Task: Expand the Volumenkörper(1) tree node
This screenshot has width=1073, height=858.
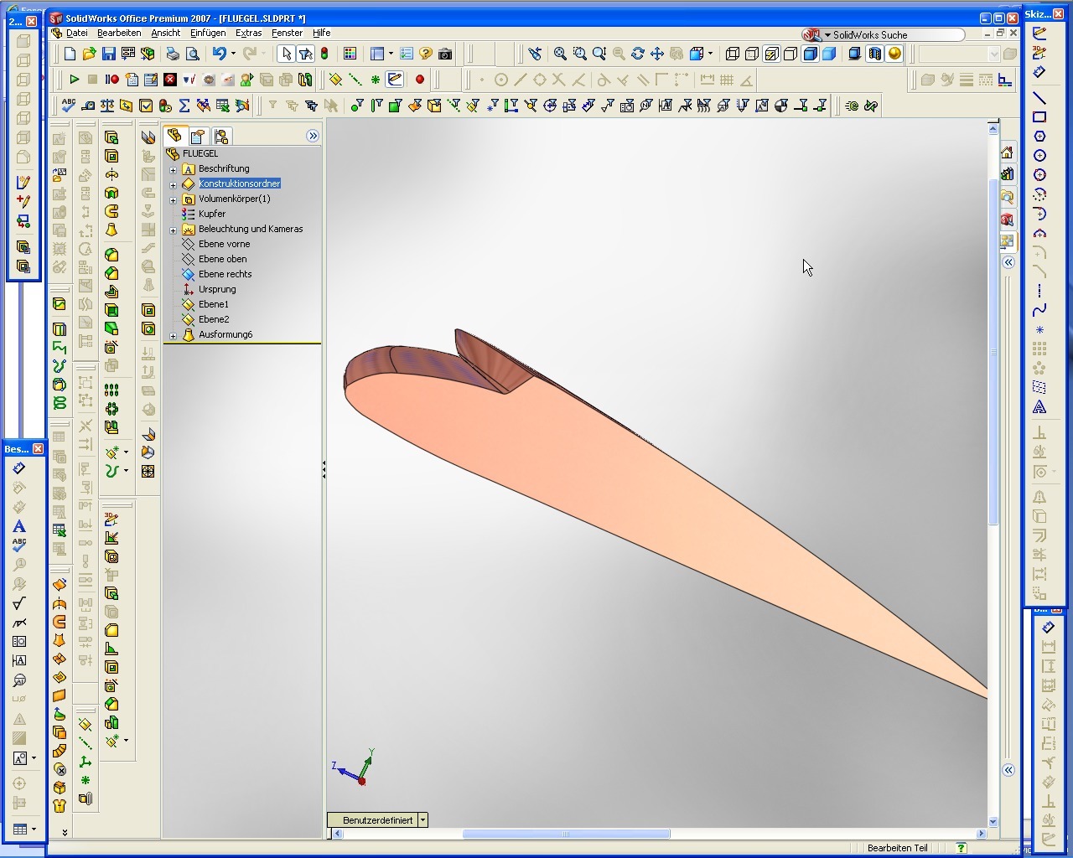Action: pos(174,199)
